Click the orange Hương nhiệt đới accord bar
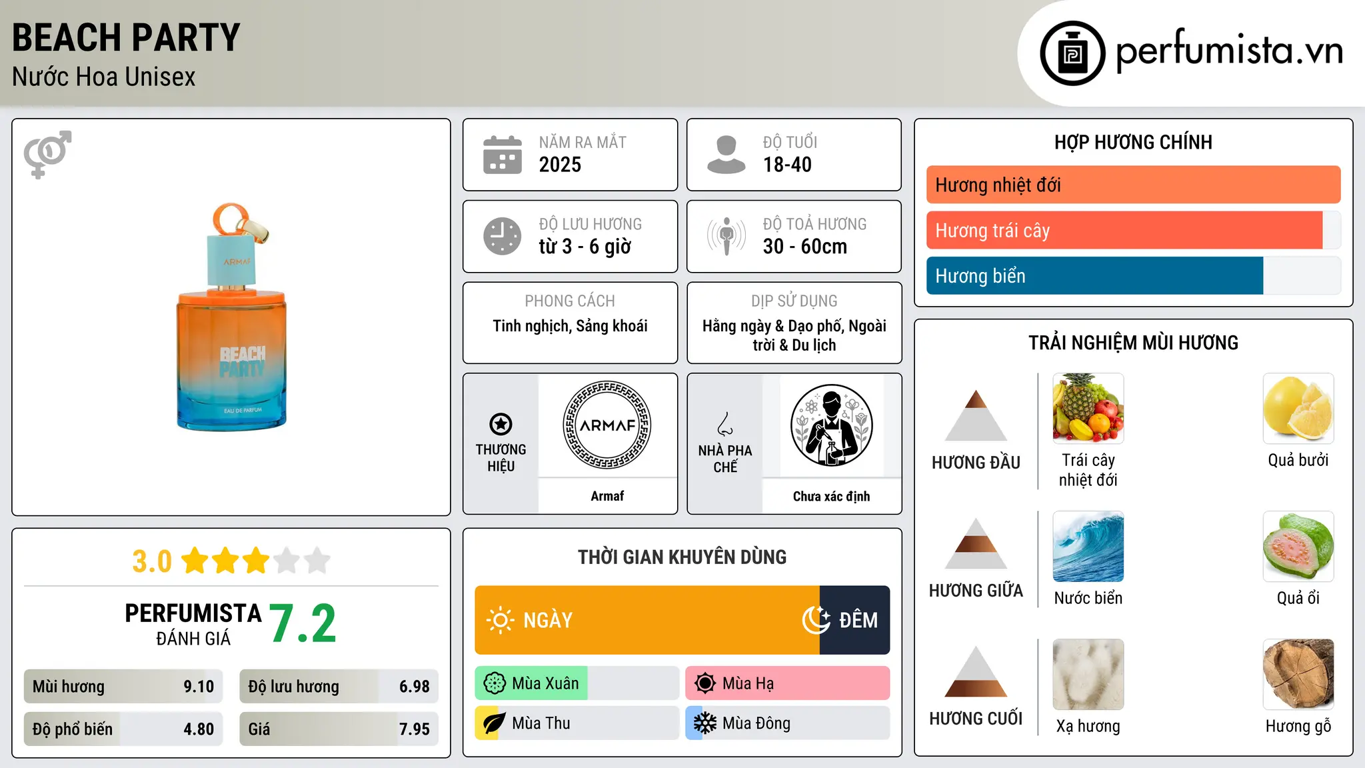This screenshot has width=1365, height=768. [x=1133, y=185]
